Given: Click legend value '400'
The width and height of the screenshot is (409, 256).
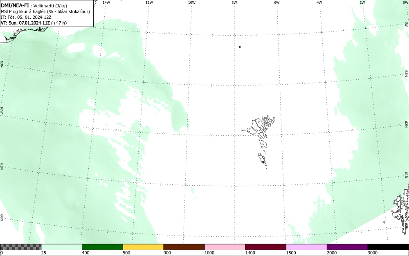Looking at the screenshot, I should (85, 253).
